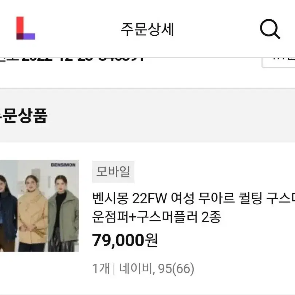Image resolution: width=295 pixels, height=295 pixels.
Task: Select the 1개 quantity text
Action: coord(101,268)
